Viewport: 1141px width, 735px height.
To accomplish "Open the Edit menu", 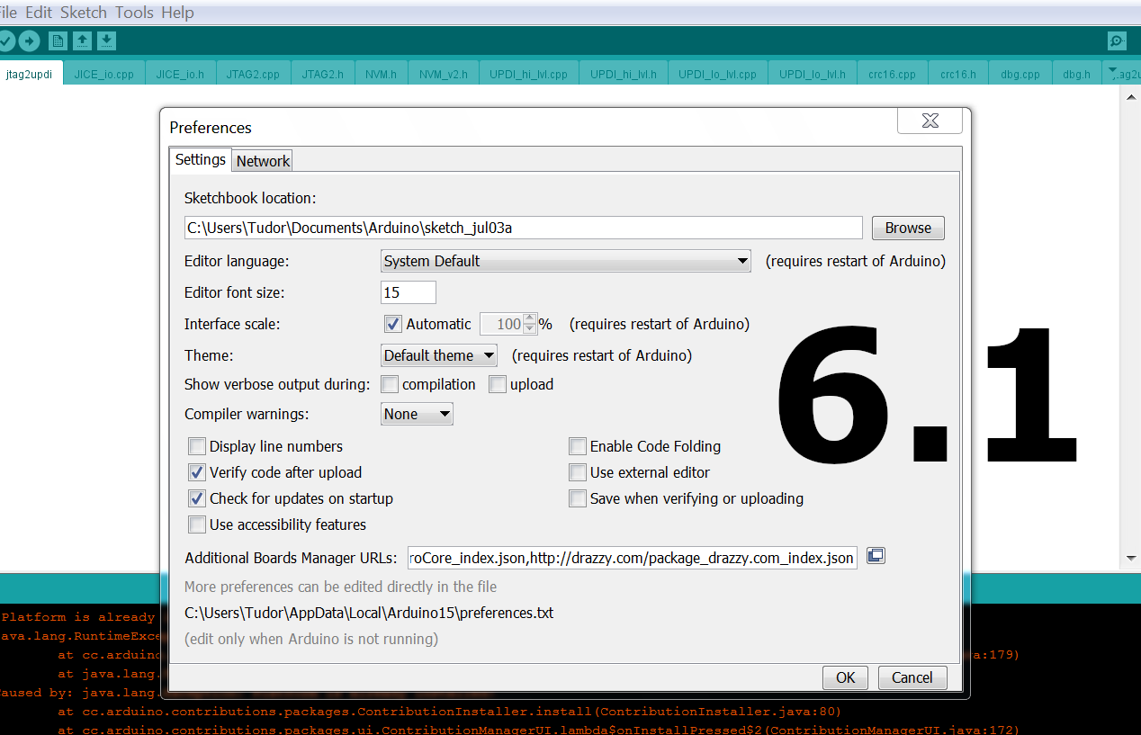I will tap(39, 13).
